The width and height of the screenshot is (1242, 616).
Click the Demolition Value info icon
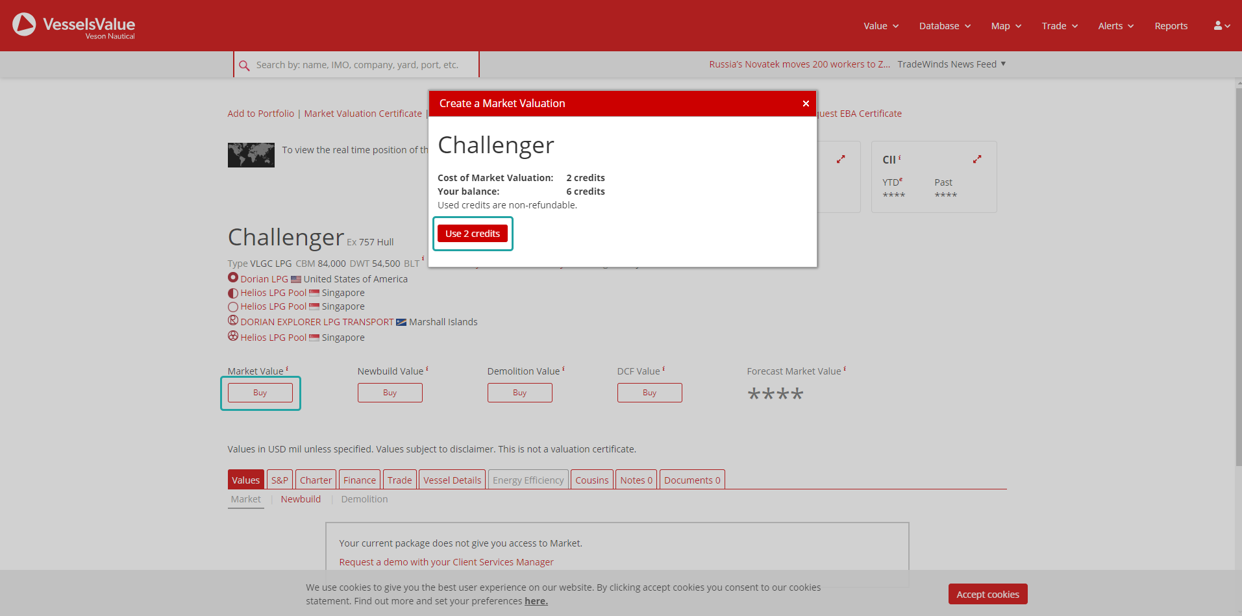point(563,369)
